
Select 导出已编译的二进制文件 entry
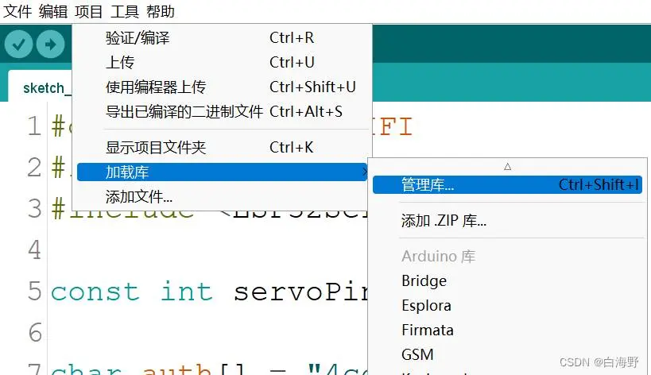tap(222, 111)
